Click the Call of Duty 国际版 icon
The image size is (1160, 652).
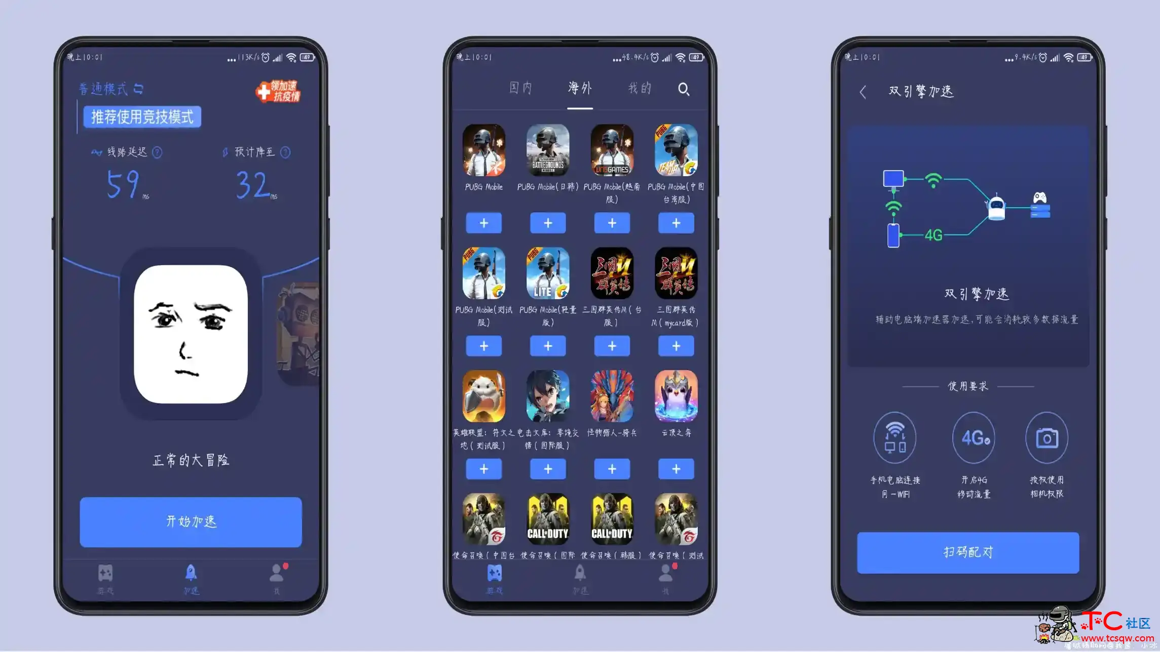point(548,521)
